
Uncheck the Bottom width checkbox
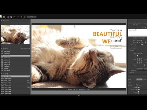pyautogui.click(x=137, y=90)
